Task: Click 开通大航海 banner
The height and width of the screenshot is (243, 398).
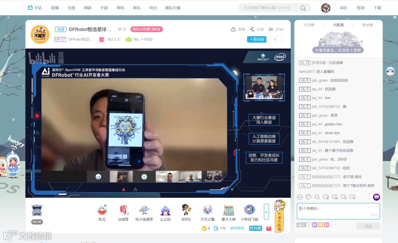Action: pyautogui.click(x=279, y=216)
